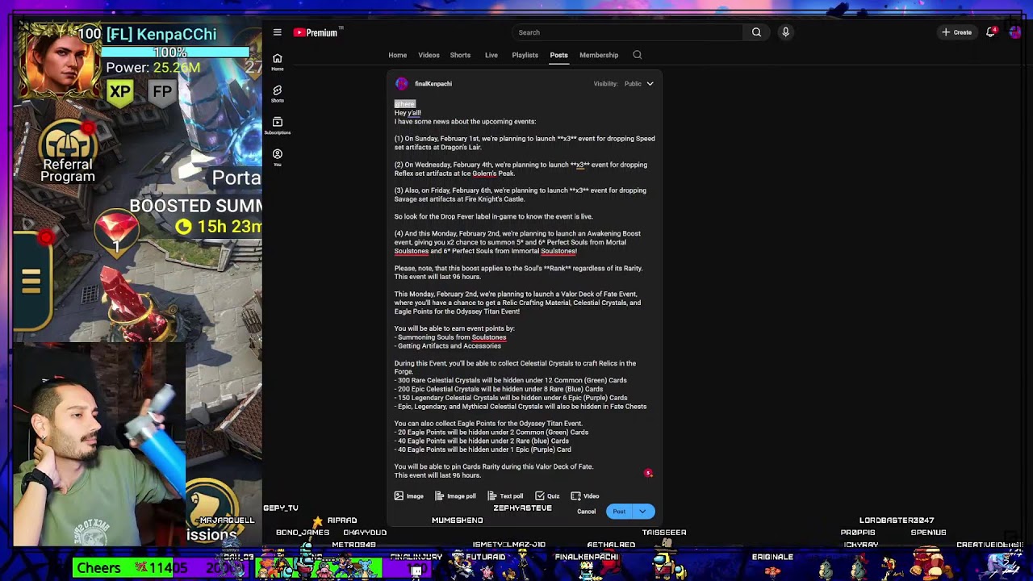Screen dimensions: 1033x581
Task: Click the Boosted Summon banner
Action: [x=196, y=216]
